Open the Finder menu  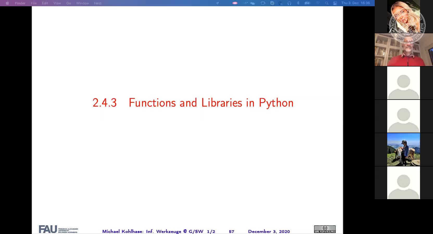tap(20, 3)
